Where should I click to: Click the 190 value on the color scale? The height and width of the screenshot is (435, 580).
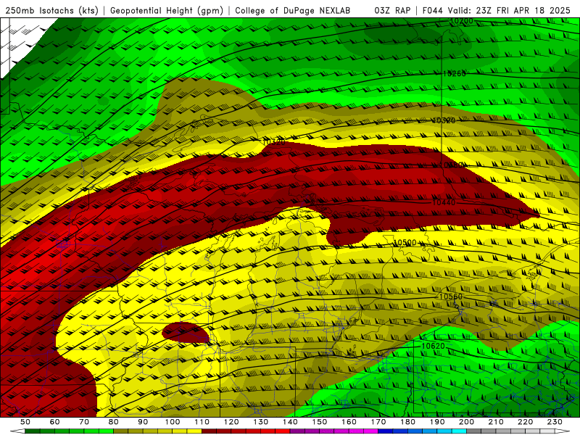tap(437, 422)
